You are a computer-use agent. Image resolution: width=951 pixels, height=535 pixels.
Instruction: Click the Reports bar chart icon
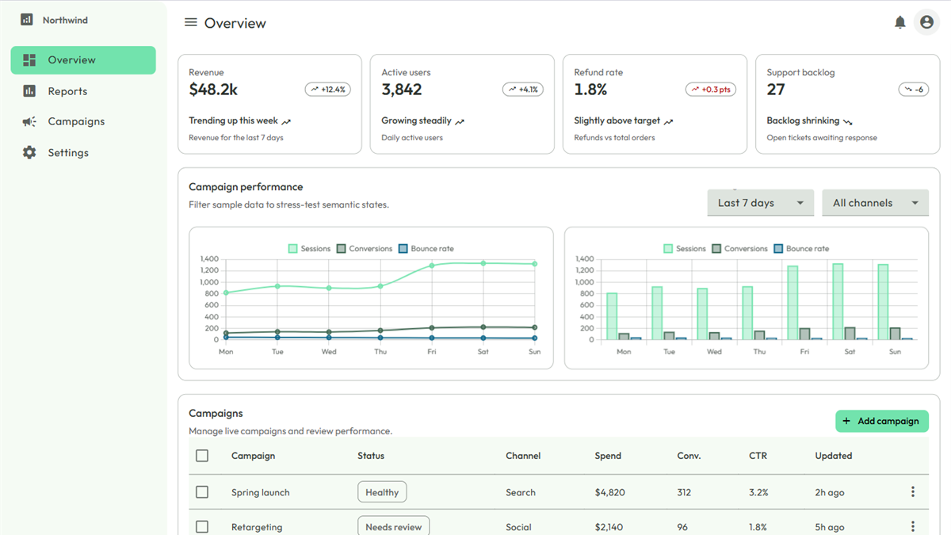tap(29, 91)
